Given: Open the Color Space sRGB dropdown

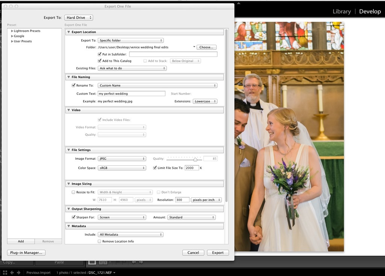Looking at the screenshot, I should click(122, 168).
